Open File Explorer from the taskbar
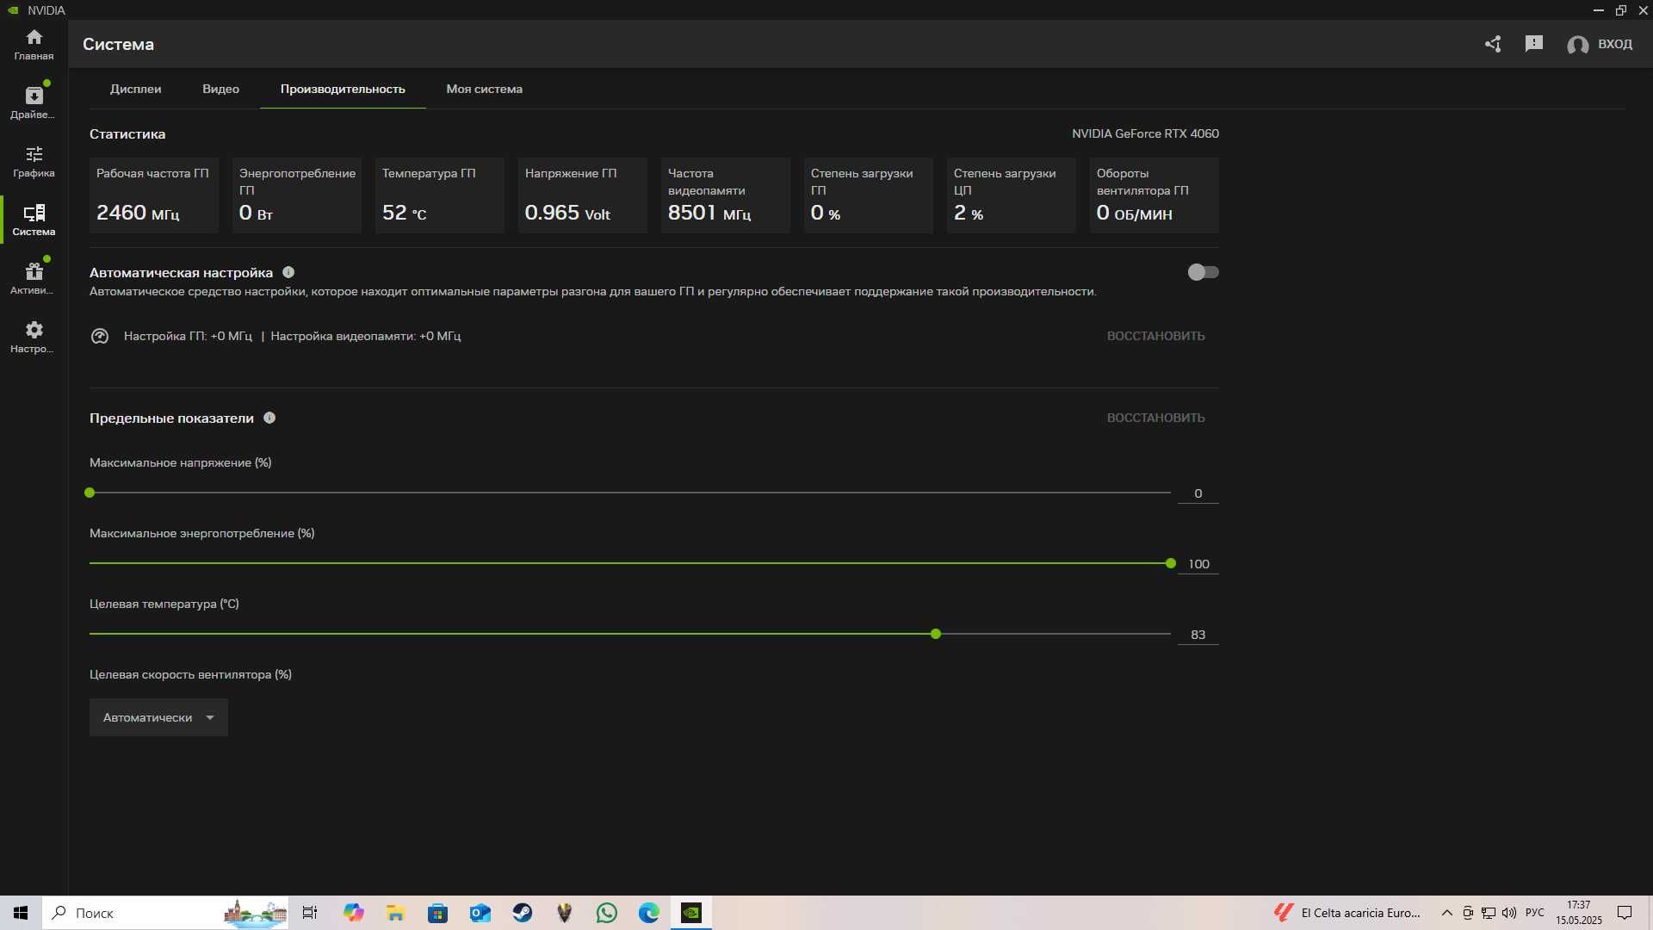Viewport: 1653px width, 930px height. tap(395, 913)
